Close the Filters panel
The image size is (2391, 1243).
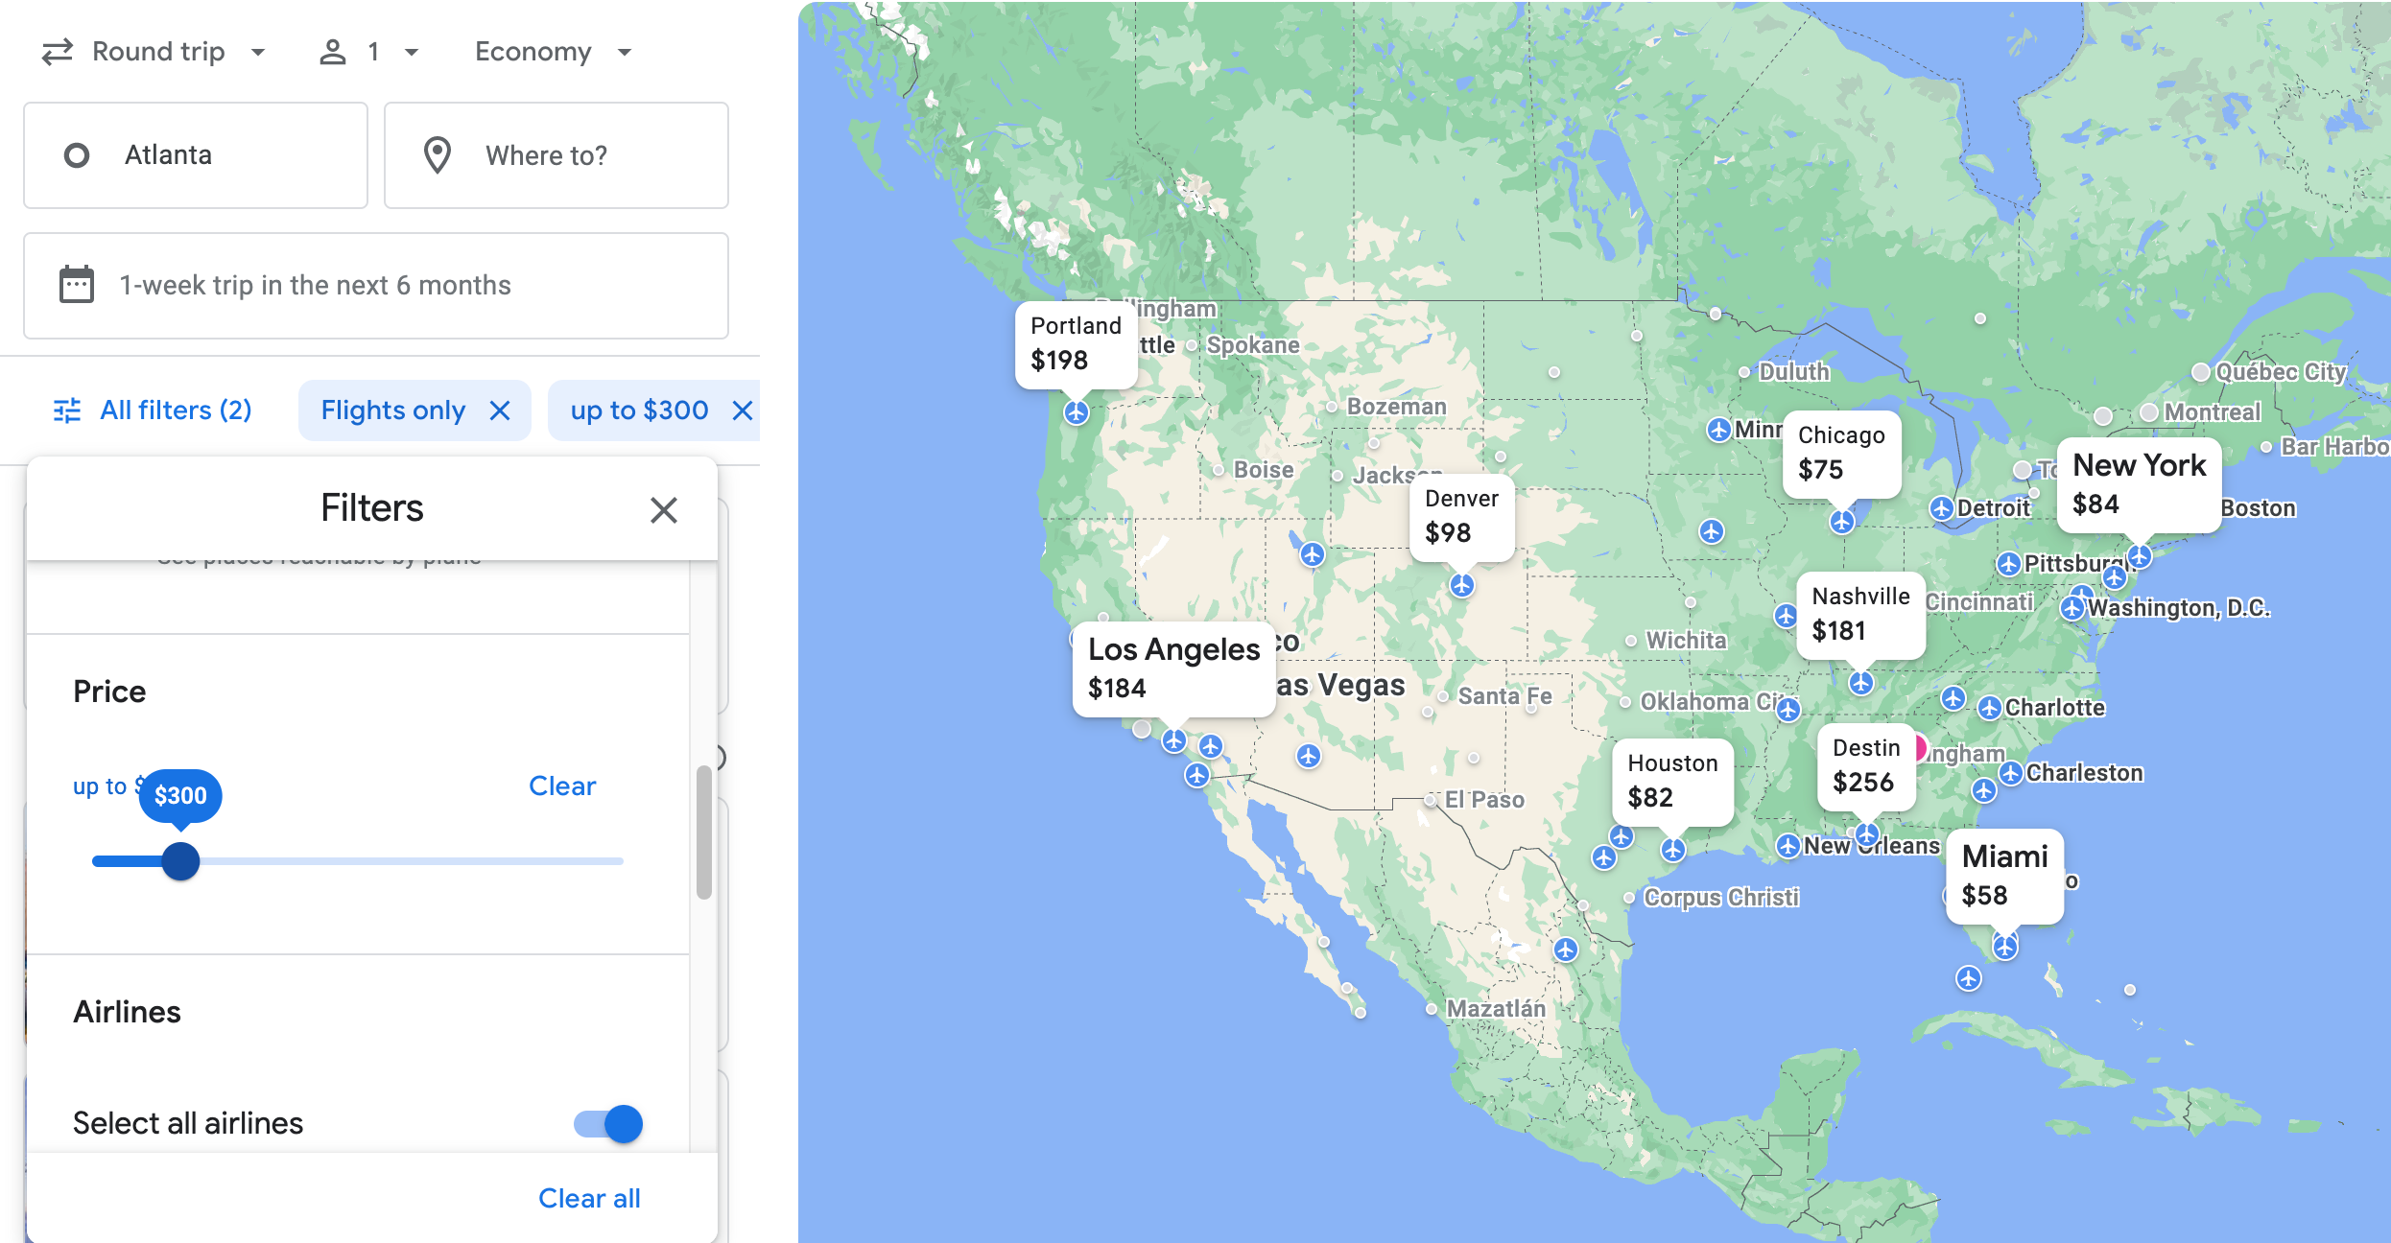(663, 509)
